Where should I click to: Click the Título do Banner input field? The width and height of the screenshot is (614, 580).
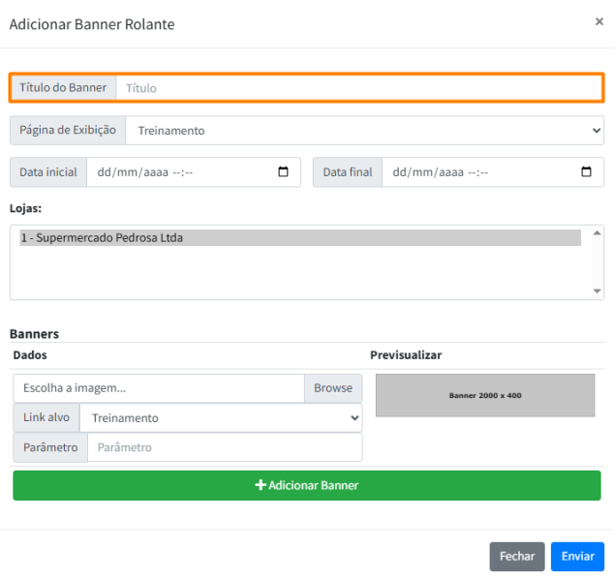(x=358, y=88)
